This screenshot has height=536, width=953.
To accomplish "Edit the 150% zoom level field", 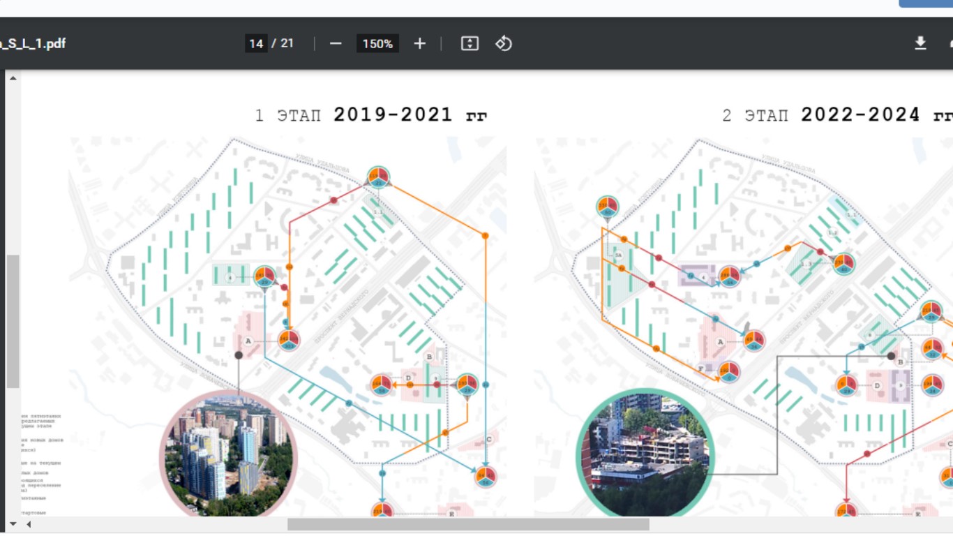I will point(377,44).
